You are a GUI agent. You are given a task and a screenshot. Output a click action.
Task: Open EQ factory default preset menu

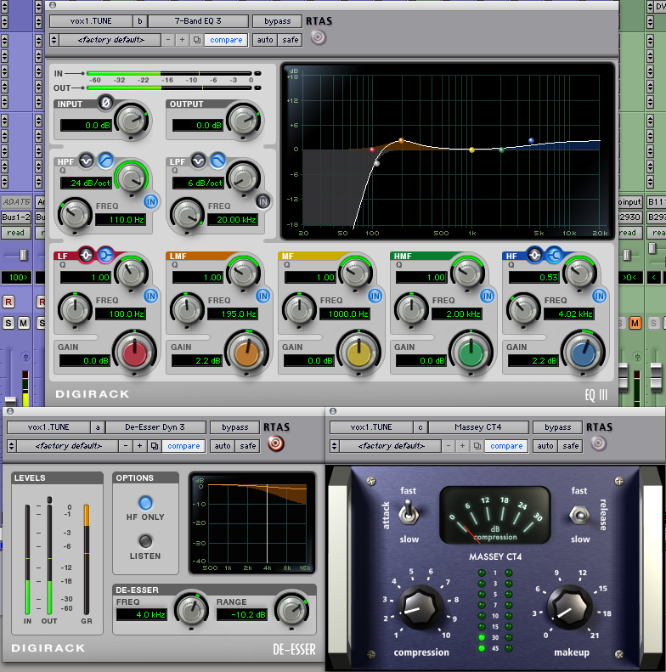click(111, 40)
